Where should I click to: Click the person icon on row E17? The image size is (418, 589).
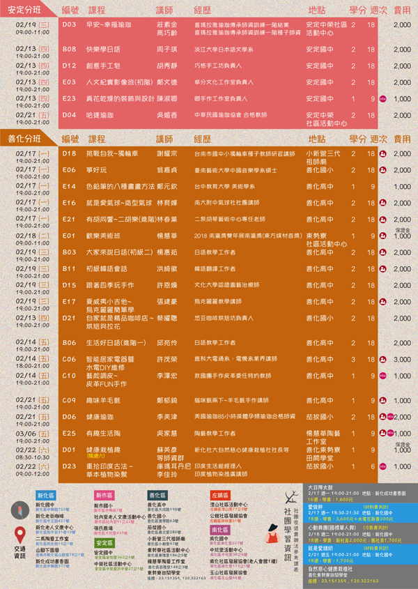[x=382, y=302]
